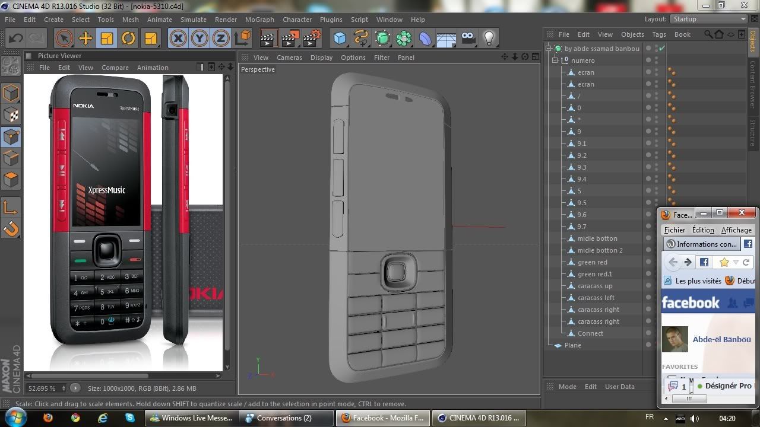
Task: Open Windows Live Messenger taskbar button
Action: (x=192, y=418)
